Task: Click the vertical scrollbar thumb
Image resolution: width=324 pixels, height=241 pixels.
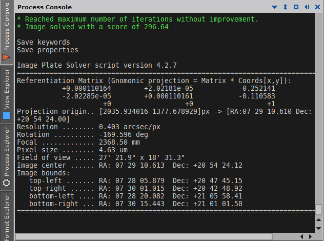Action: click(x=319, y=210)
